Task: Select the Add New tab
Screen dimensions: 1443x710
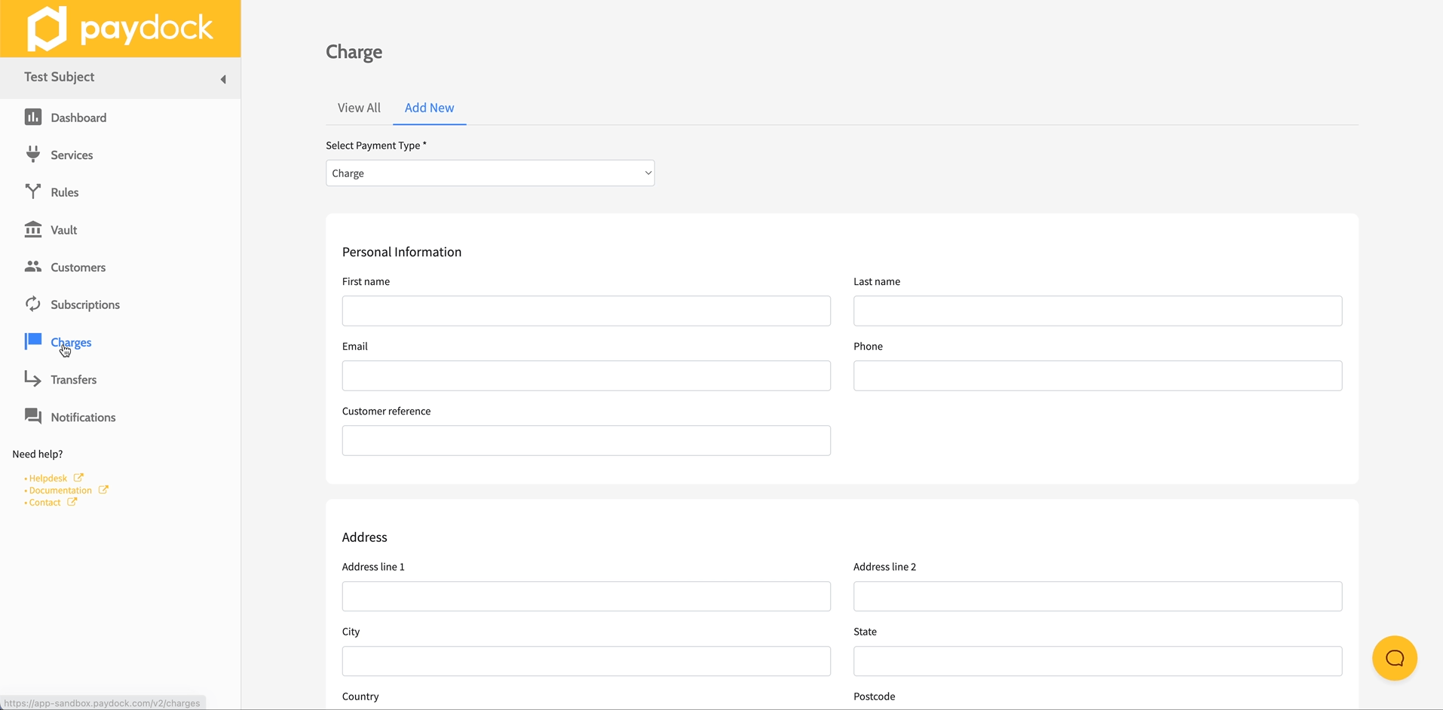Action: [429, 108]
